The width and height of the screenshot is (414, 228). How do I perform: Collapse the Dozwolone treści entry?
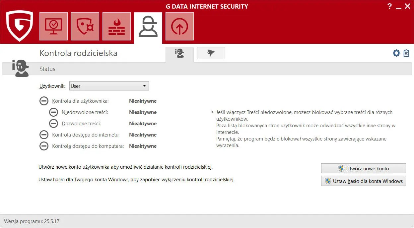pos(53,123)
